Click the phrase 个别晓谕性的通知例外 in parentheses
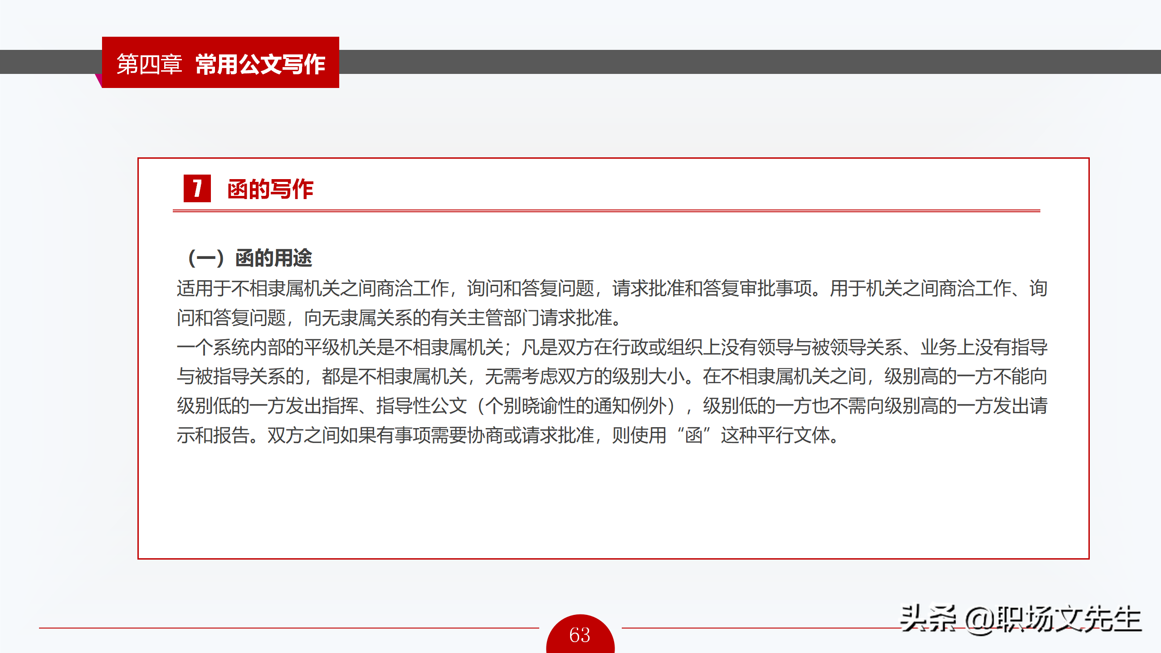Viewport: 1161px width, 653px height. point(576,406)
